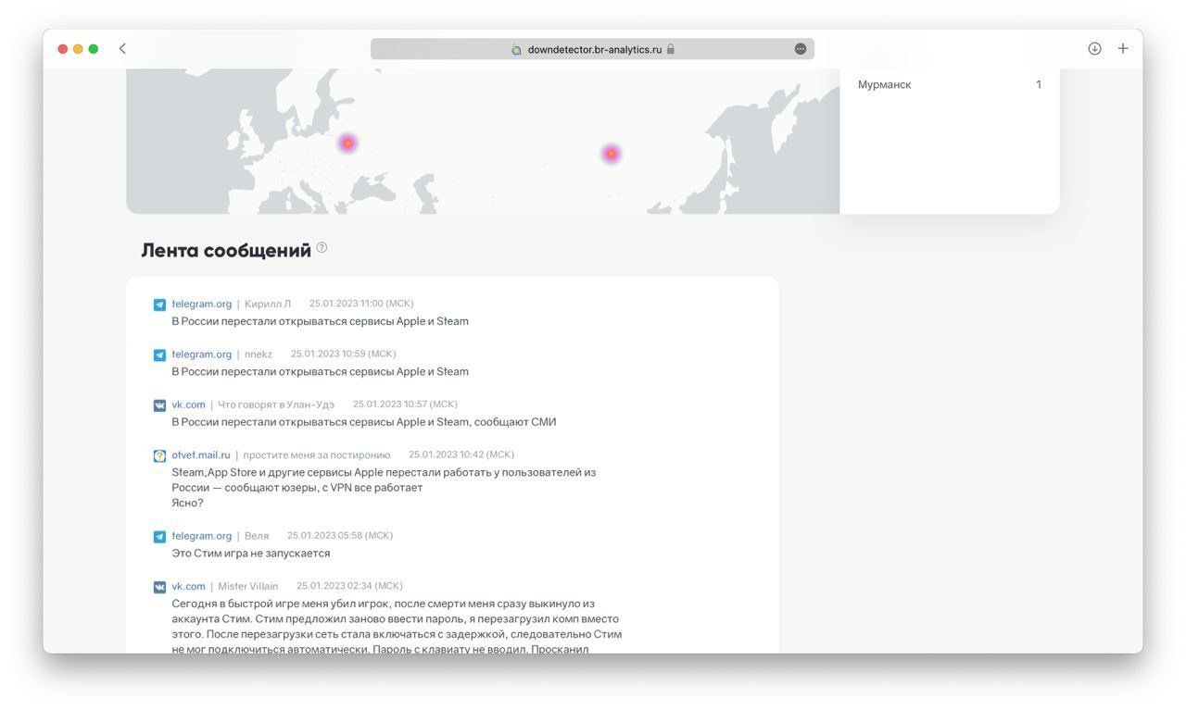Click message ending with сообщают СМИ
Viewport: 1186px width, 710px height.
pyautogui.click(x=364, y=422)
